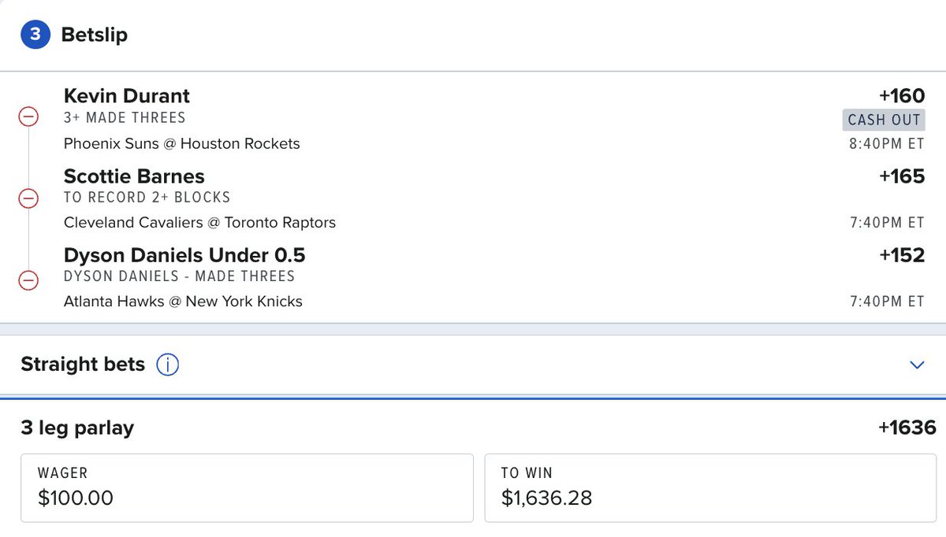Click the To Win field showing $1,636.28

click(x=710, y=487)
